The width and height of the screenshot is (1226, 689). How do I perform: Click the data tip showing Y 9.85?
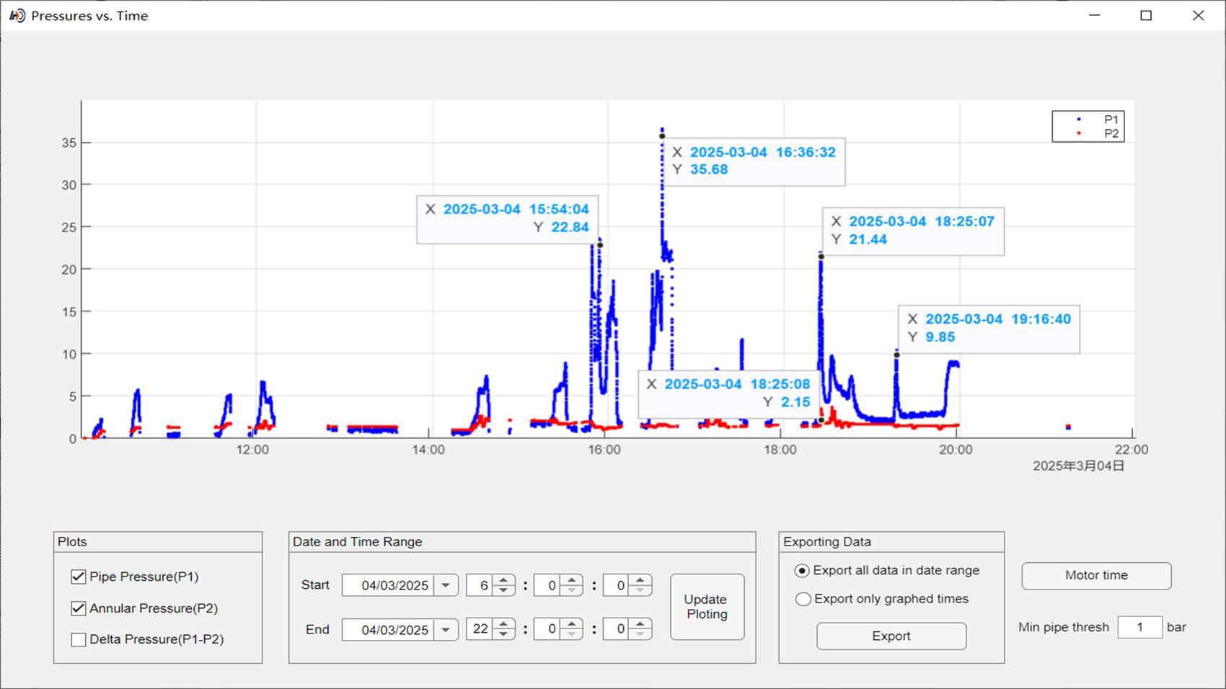[x=989, y=329]
